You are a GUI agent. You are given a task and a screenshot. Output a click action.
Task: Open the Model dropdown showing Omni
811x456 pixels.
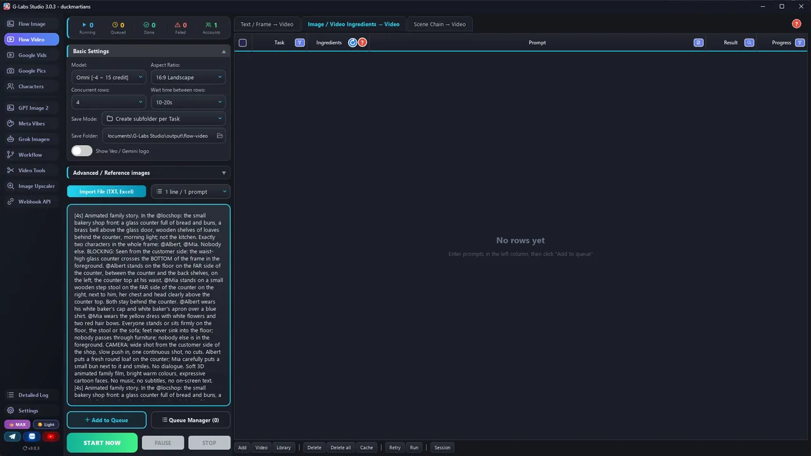(x=109, y=77)
